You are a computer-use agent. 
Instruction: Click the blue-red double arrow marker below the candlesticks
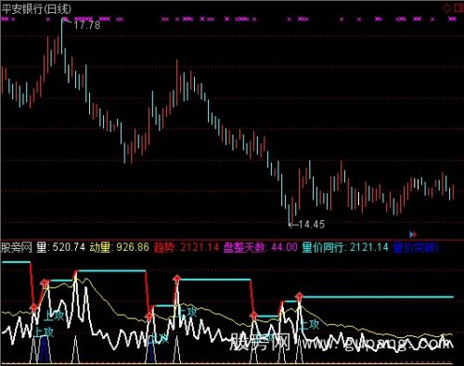click(x=413, y=234)
